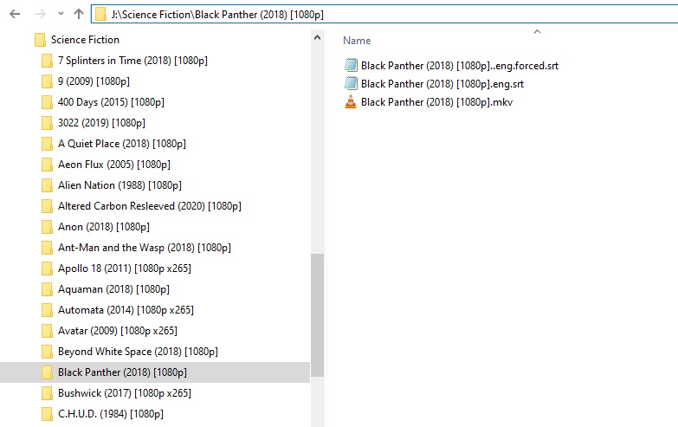Image resolution: width=678 pixels, height=427 pixels.
Task: Select the Black Panther .mkv VLC file
Action: [x=436, y=102]
